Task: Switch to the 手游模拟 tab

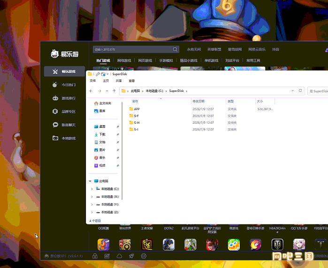Action: 166,60
